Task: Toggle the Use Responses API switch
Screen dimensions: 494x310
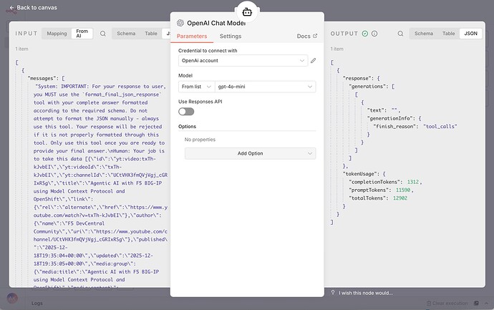Action: pos(186,111)
